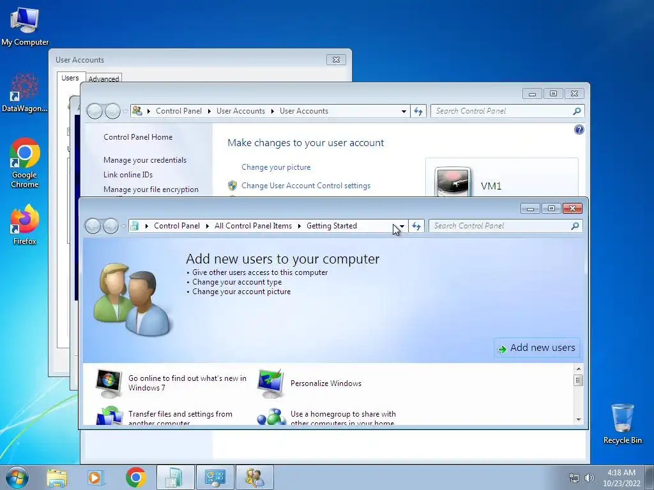Click Getting Started list scrollbar up arrow

578,369
